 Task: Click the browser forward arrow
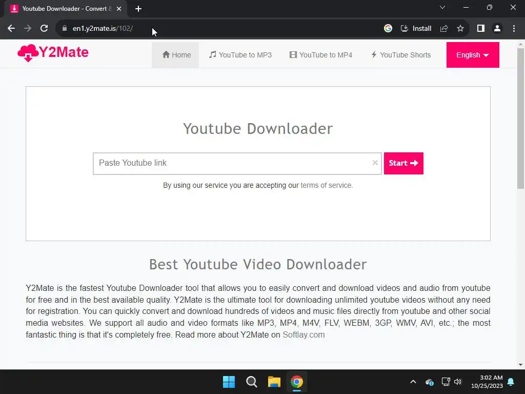(x=28, y=29)
